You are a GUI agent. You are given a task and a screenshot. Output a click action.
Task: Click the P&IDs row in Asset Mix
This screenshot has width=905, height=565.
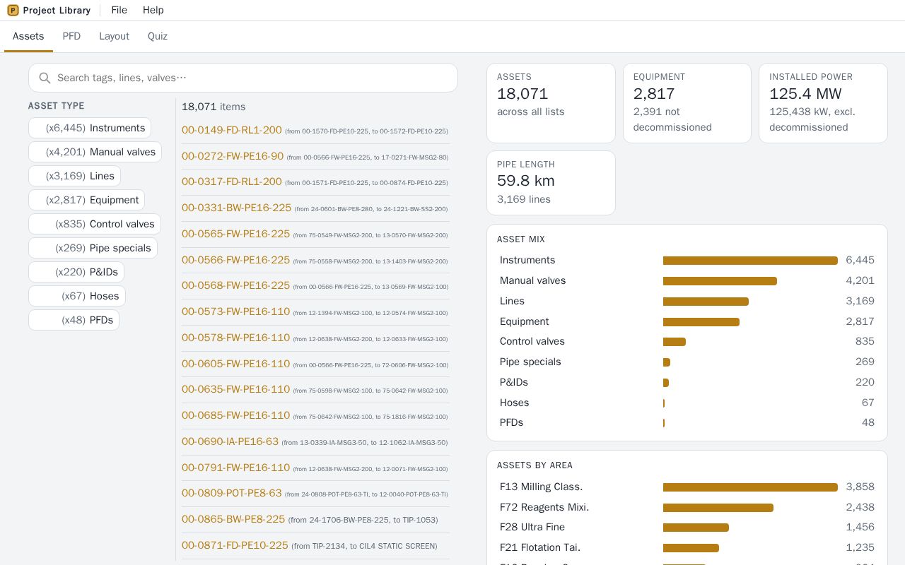687,382
